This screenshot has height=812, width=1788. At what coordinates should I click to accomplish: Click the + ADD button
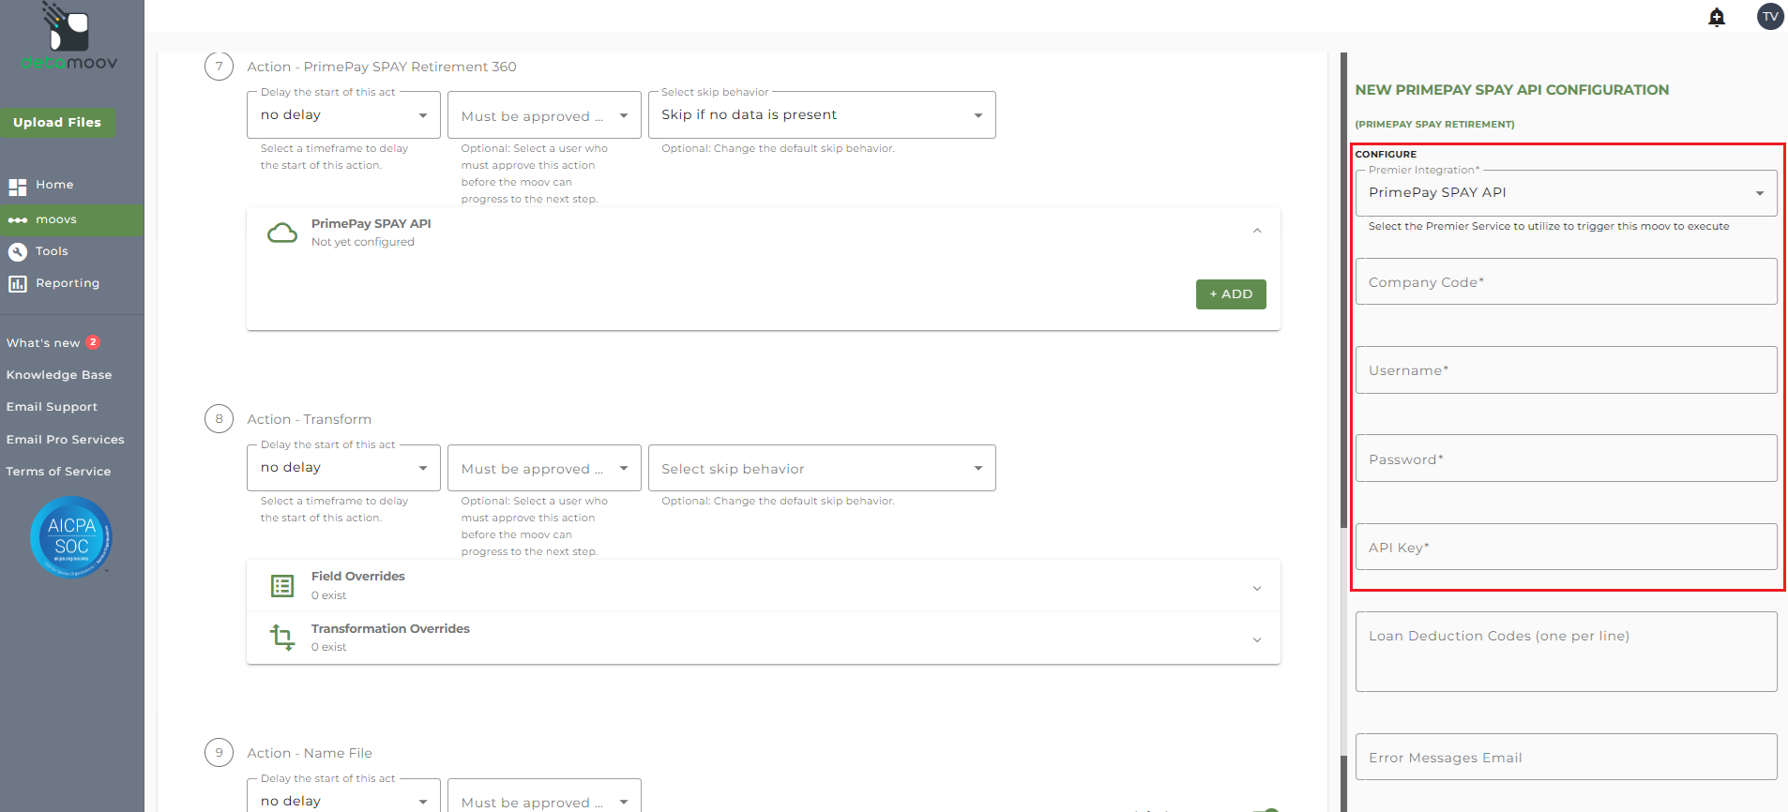1231,294
